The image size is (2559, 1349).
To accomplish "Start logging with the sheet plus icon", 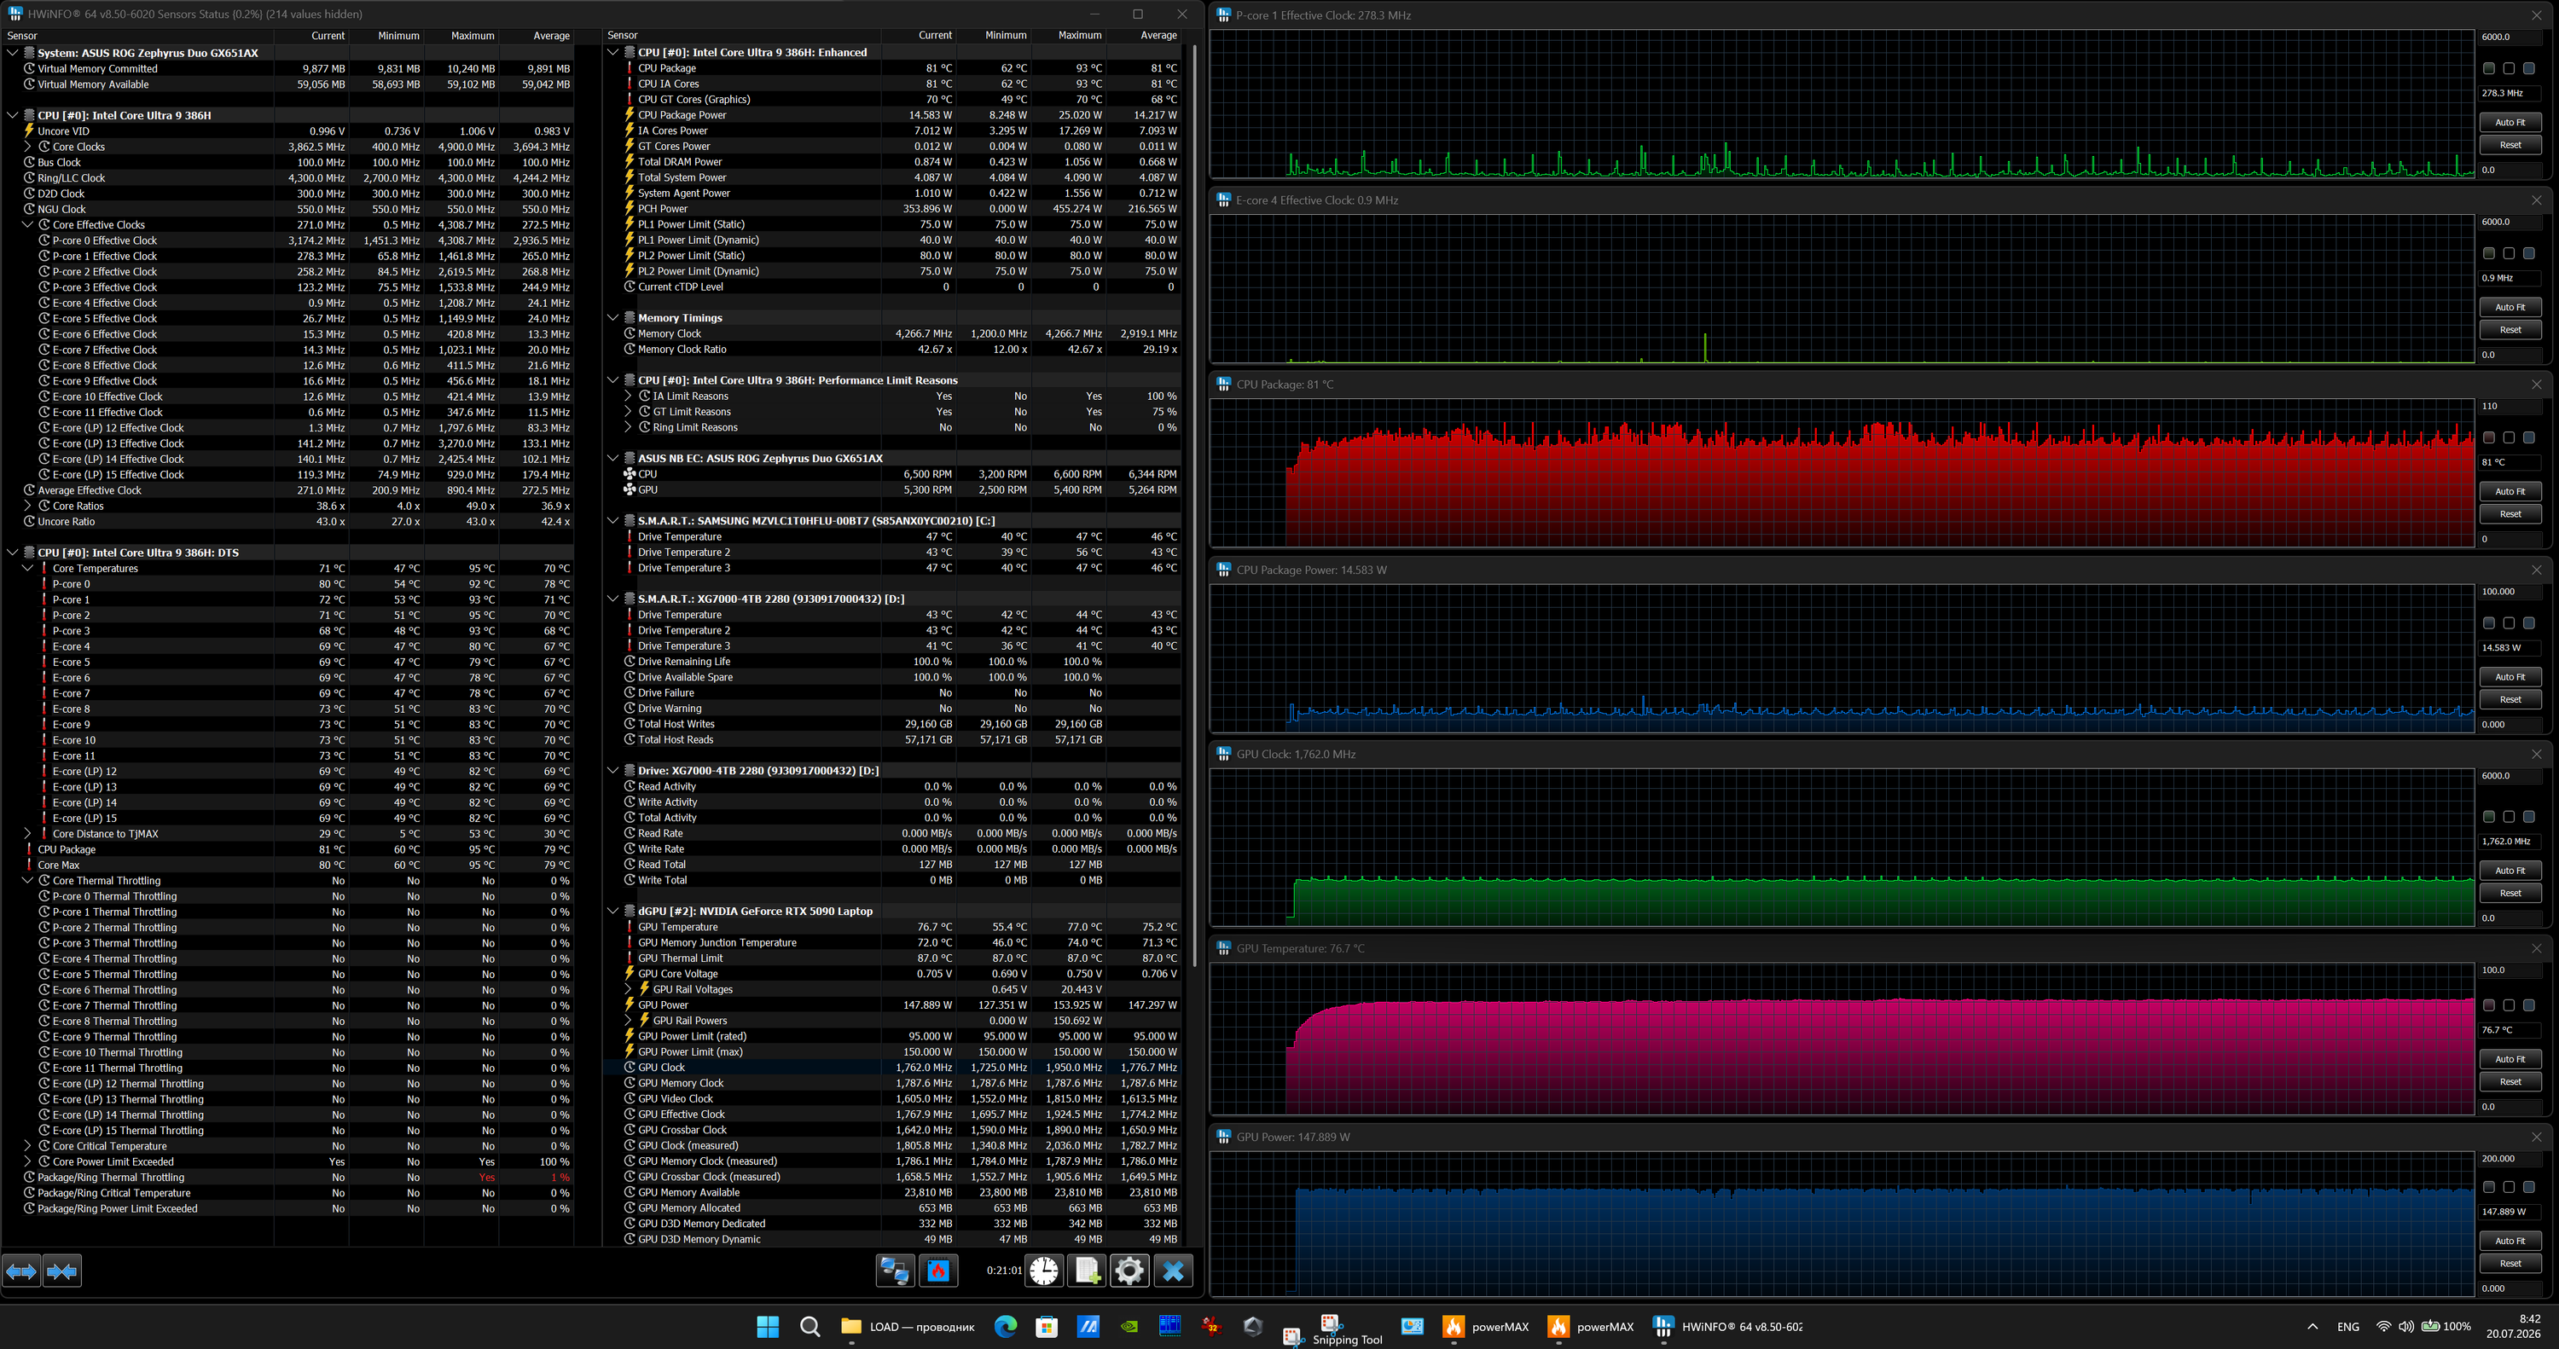I will [x=1087, y=1271].
